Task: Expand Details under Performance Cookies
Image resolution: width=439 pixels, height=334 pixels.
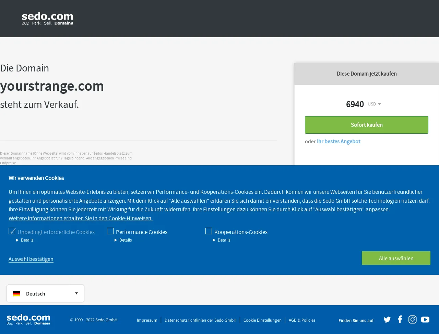Action: [123, 240]
